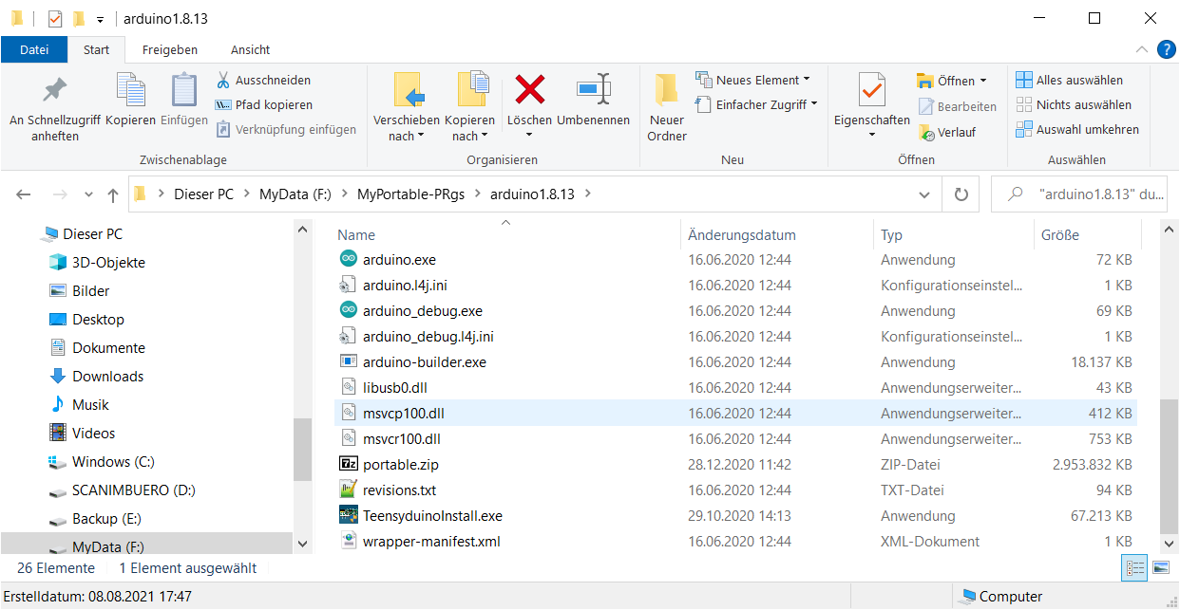Switch to large thumbnails view icon
1180x610 pixels.
point(1160,567)
